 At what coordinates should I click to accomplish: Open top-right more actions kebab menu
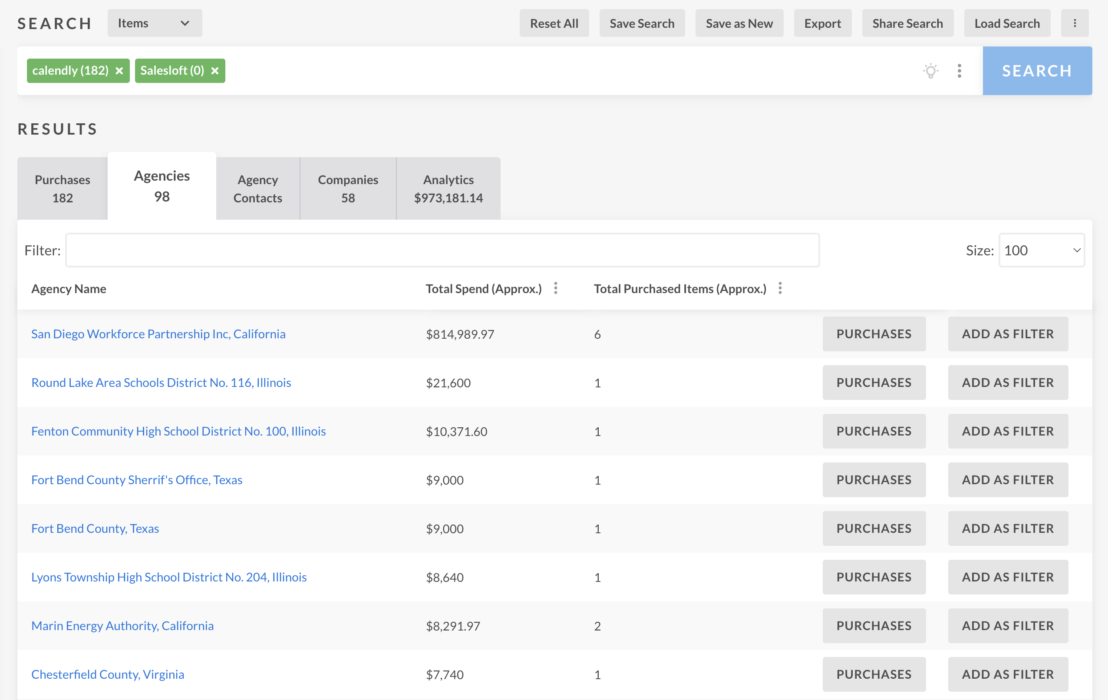tap(1075, 23)
